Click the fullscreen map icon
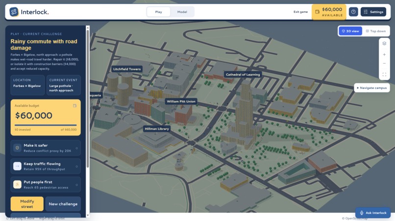The height and width of the screenshot is (221, 395). (384, 75)
